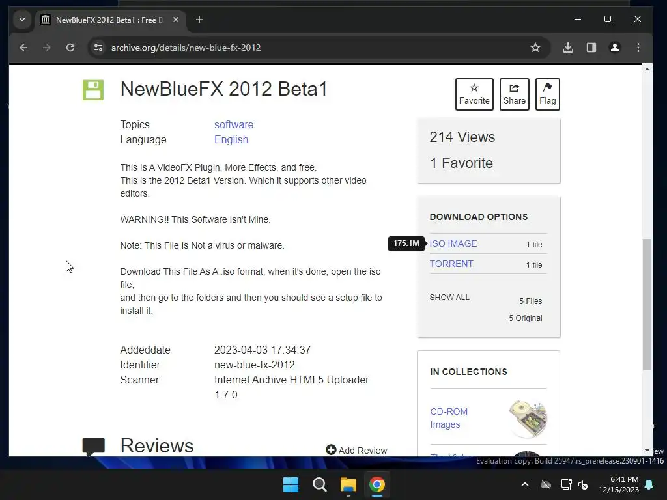The width and height of the screenshot is (667, 500).
Task: Open CD-ROM Images collection link
Action: pos(449,418)
